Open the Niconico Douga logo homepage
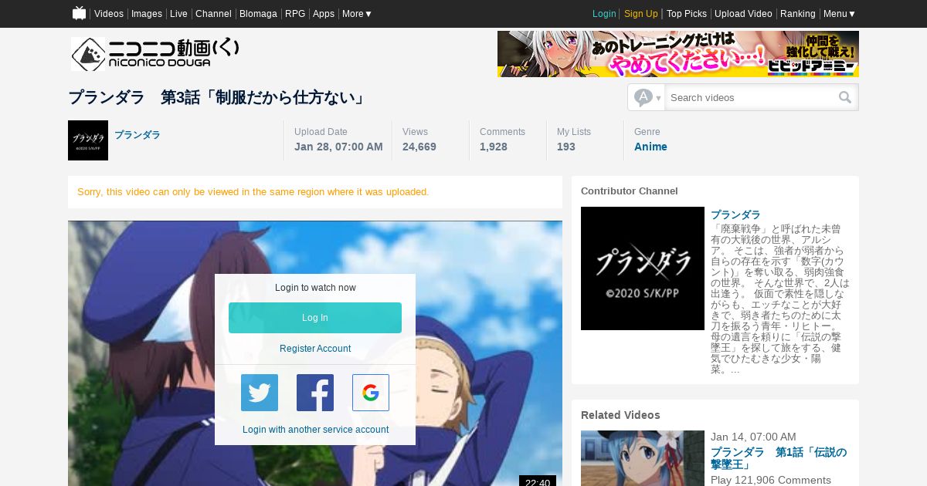927x486 pixels. coord(155,54)
